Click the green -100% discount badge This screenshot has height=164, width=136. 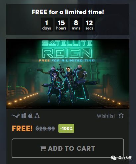point(66,128)
